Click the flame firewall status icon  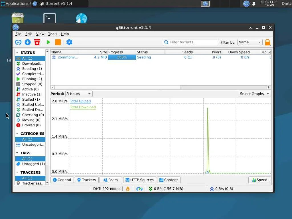[x=127, y=189]
